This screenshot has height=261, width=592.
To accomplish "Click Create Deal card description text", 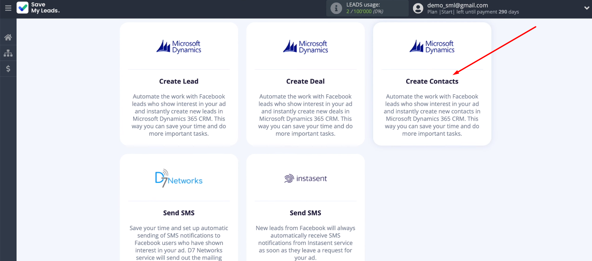I will tap(306, 115).
